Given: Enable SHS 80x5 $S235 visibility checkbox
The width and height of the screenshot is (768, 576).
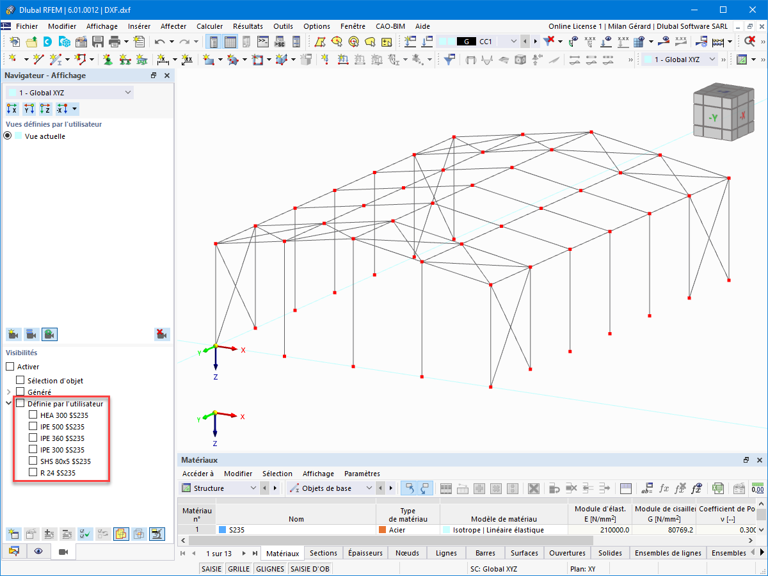Looking at the screenshot, I should pyautogui.click(x=33, y=461).
